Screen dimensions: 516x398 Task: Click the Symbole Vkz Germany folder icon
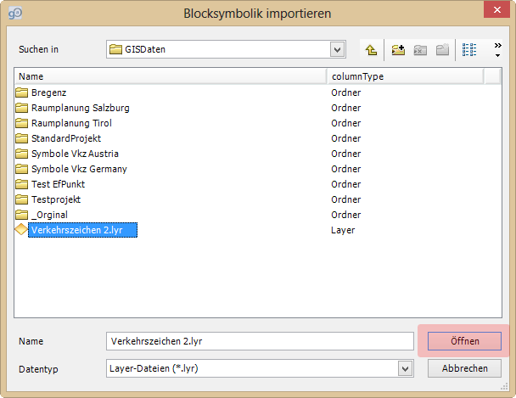click(22, 169)
